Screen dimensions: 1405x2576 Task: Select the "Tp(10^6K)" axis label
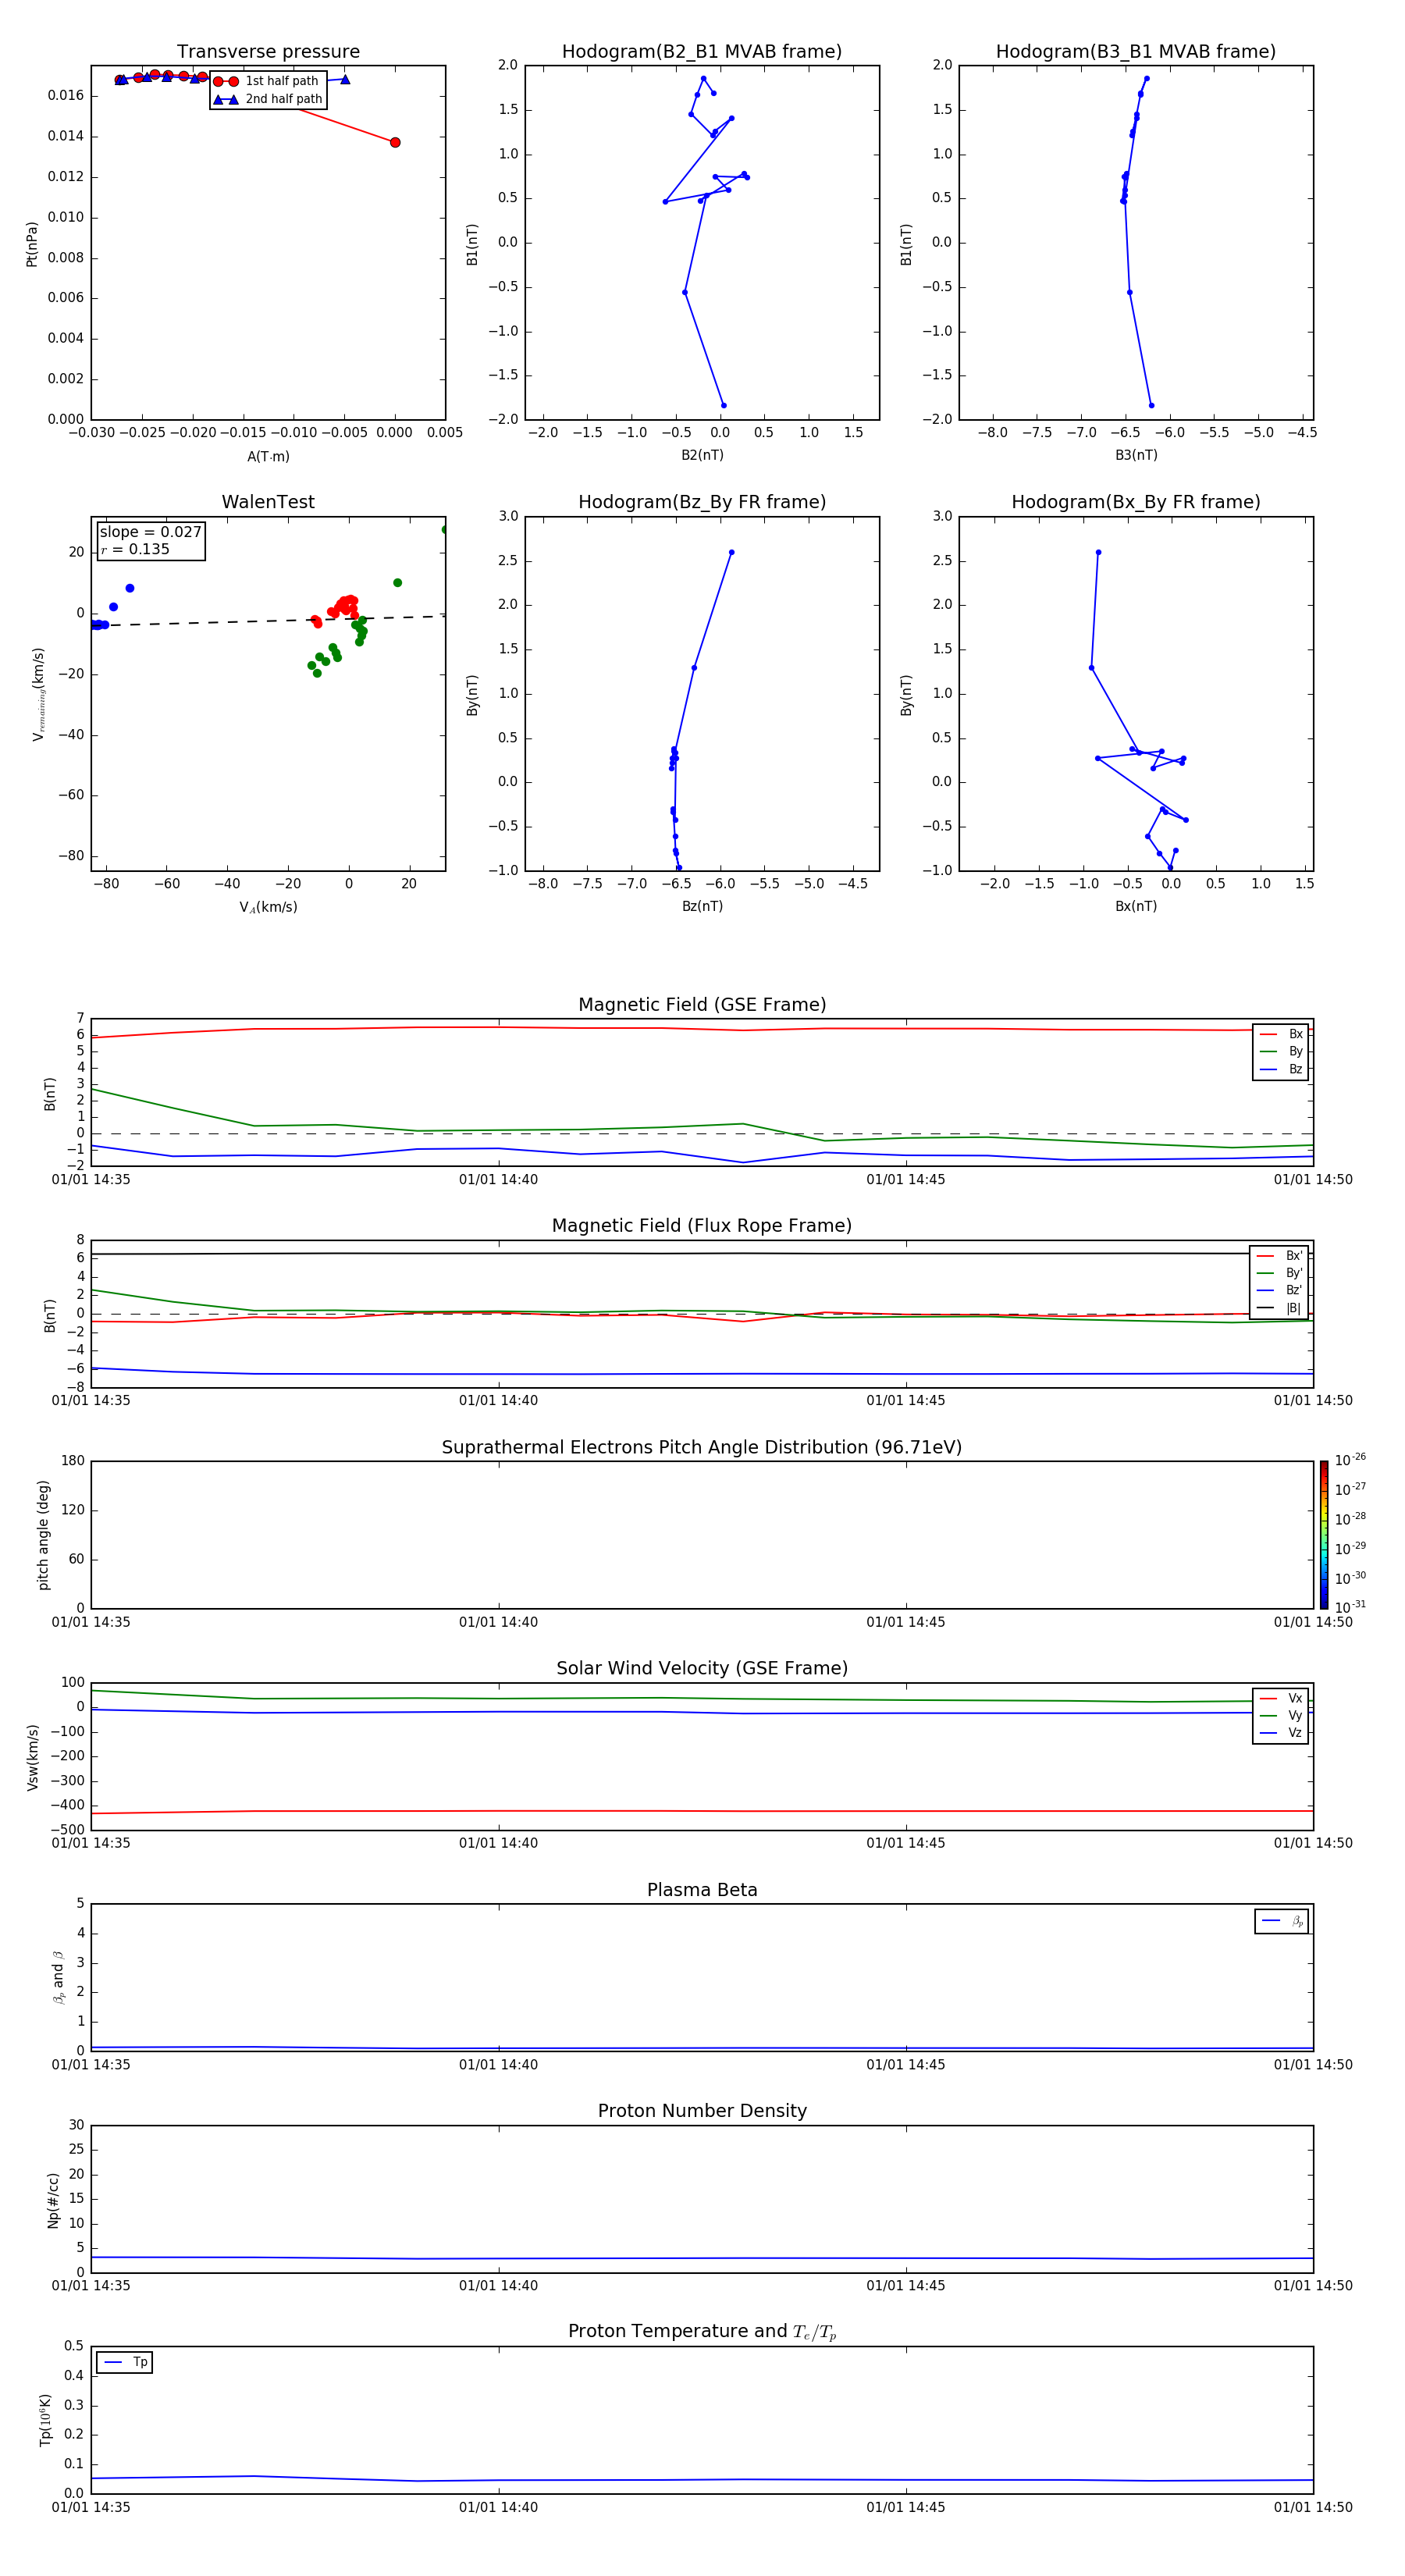click(x=45, y=2421)
